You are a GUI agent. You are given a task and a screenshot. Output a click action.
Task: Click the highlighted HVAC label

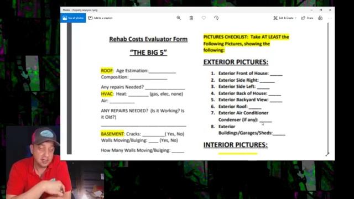(107, 94)
